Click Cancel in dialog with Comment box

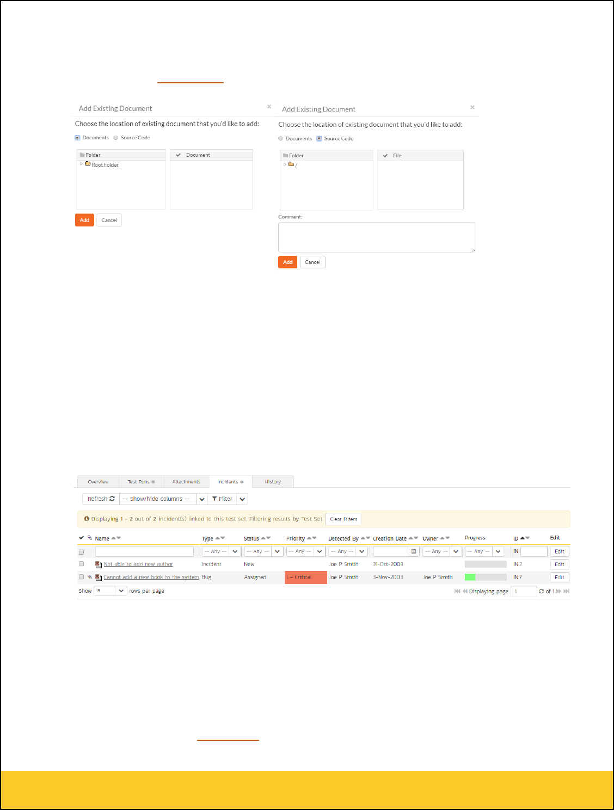coord(312,262)
